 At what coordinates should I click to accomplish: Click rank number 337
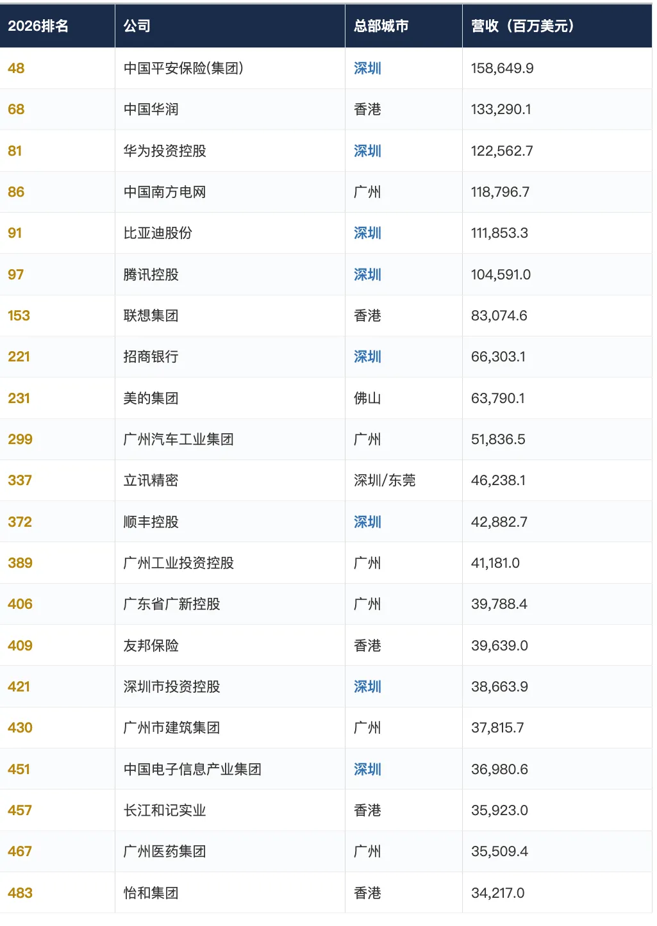20,481
